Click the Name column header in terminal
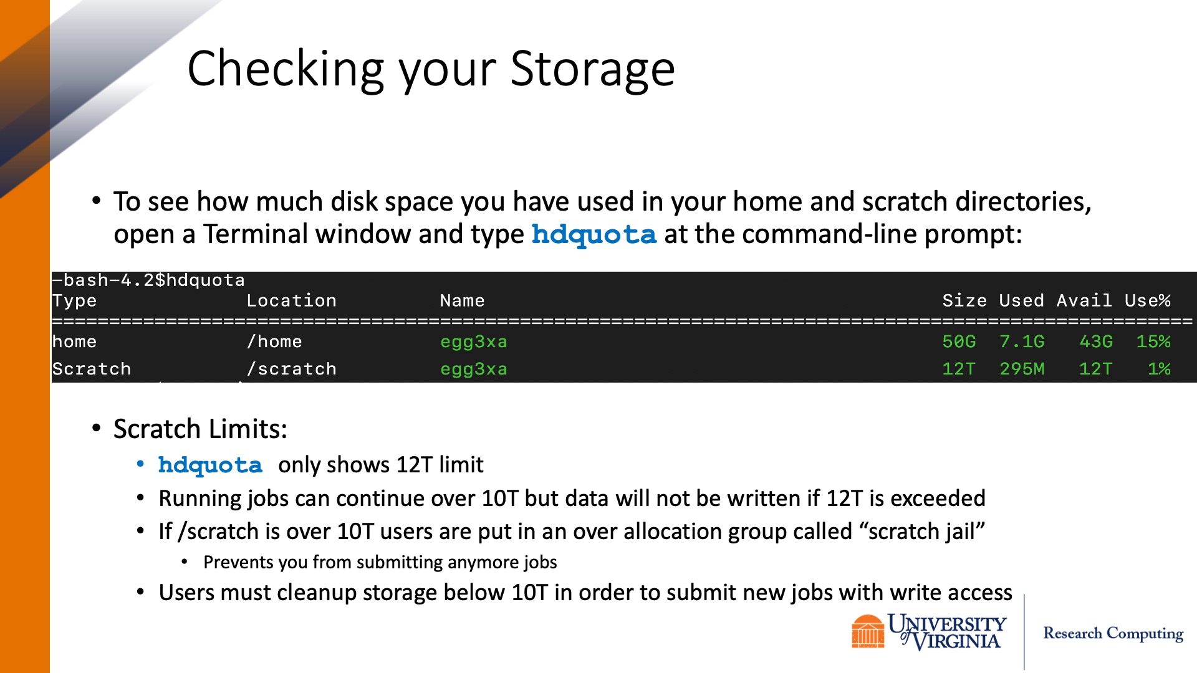The width and height of the screenshot is (1197, 673). [x=462, y=300]
